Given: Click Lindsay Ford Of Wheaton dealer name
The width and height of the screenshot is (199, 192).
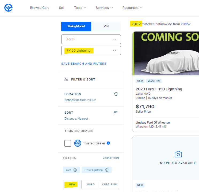Looking at the screenshot, I should (153, 122).
